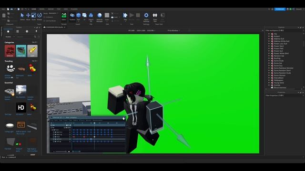This screenshot has width=305, height=171.
Task: Start Team Test
Action: click(155, 17)
